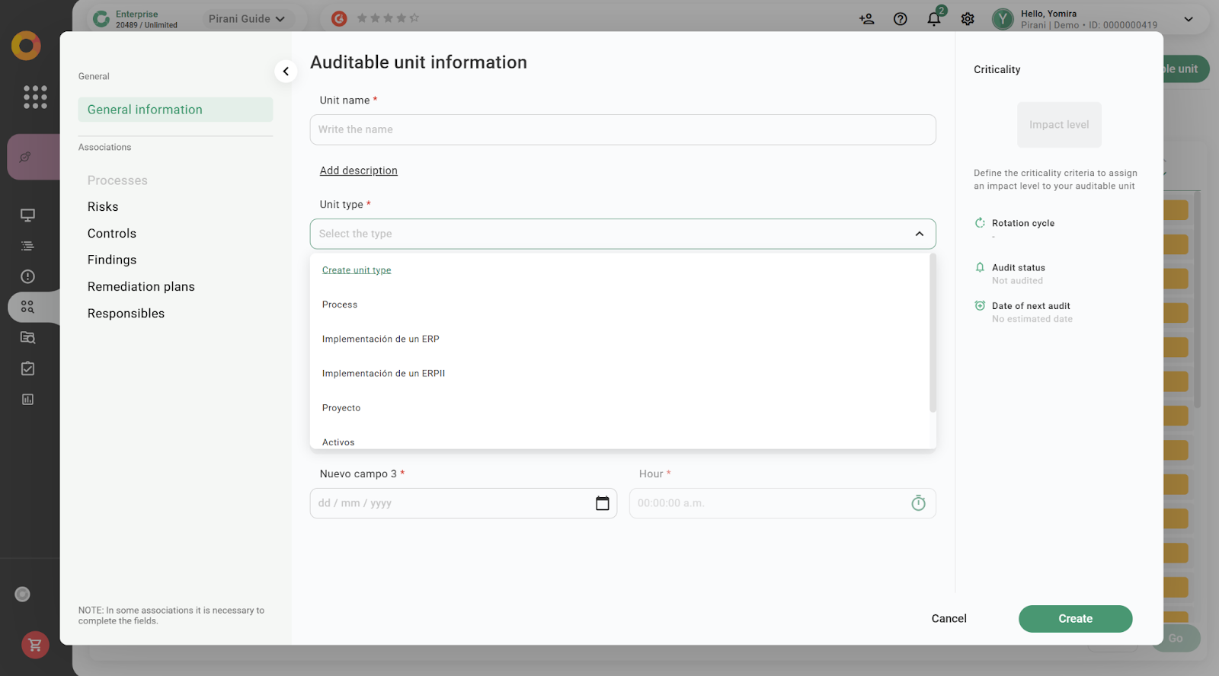
Task: Open the help question mark icon
Action: [x=900, y=19]
